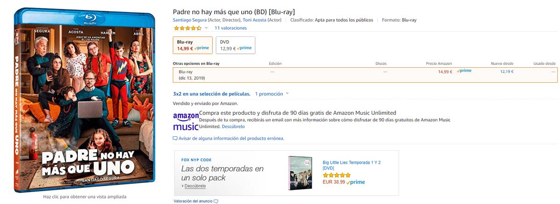Expand the 1 promoción dropdown
This screenshot has width=560, height=204.
[272, 94]
